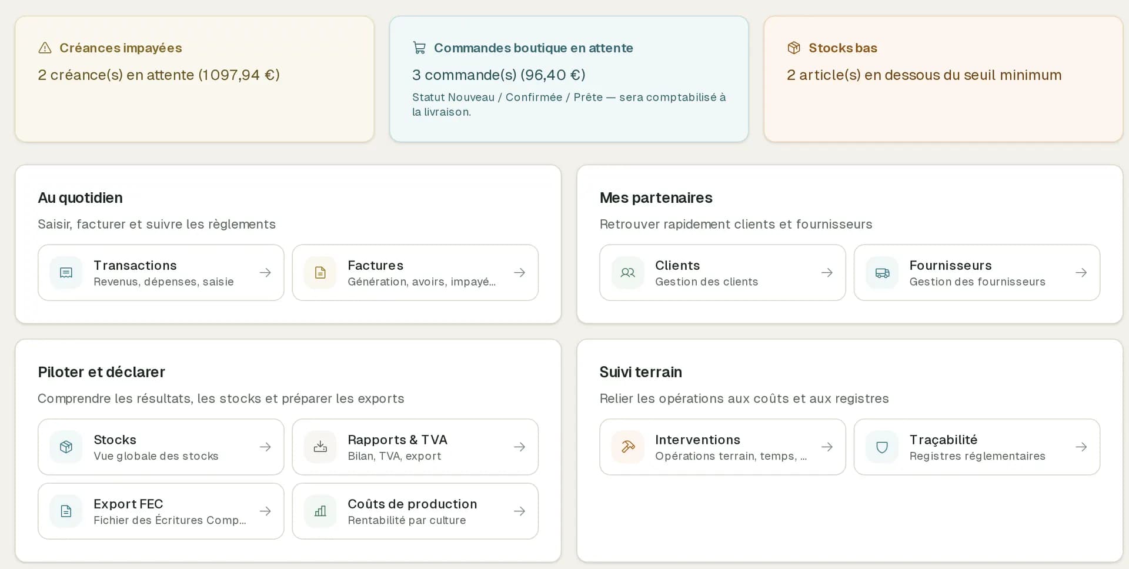Go to Clients via its title
Viewport: 1129px width, 569px height.
pos(677,266)
